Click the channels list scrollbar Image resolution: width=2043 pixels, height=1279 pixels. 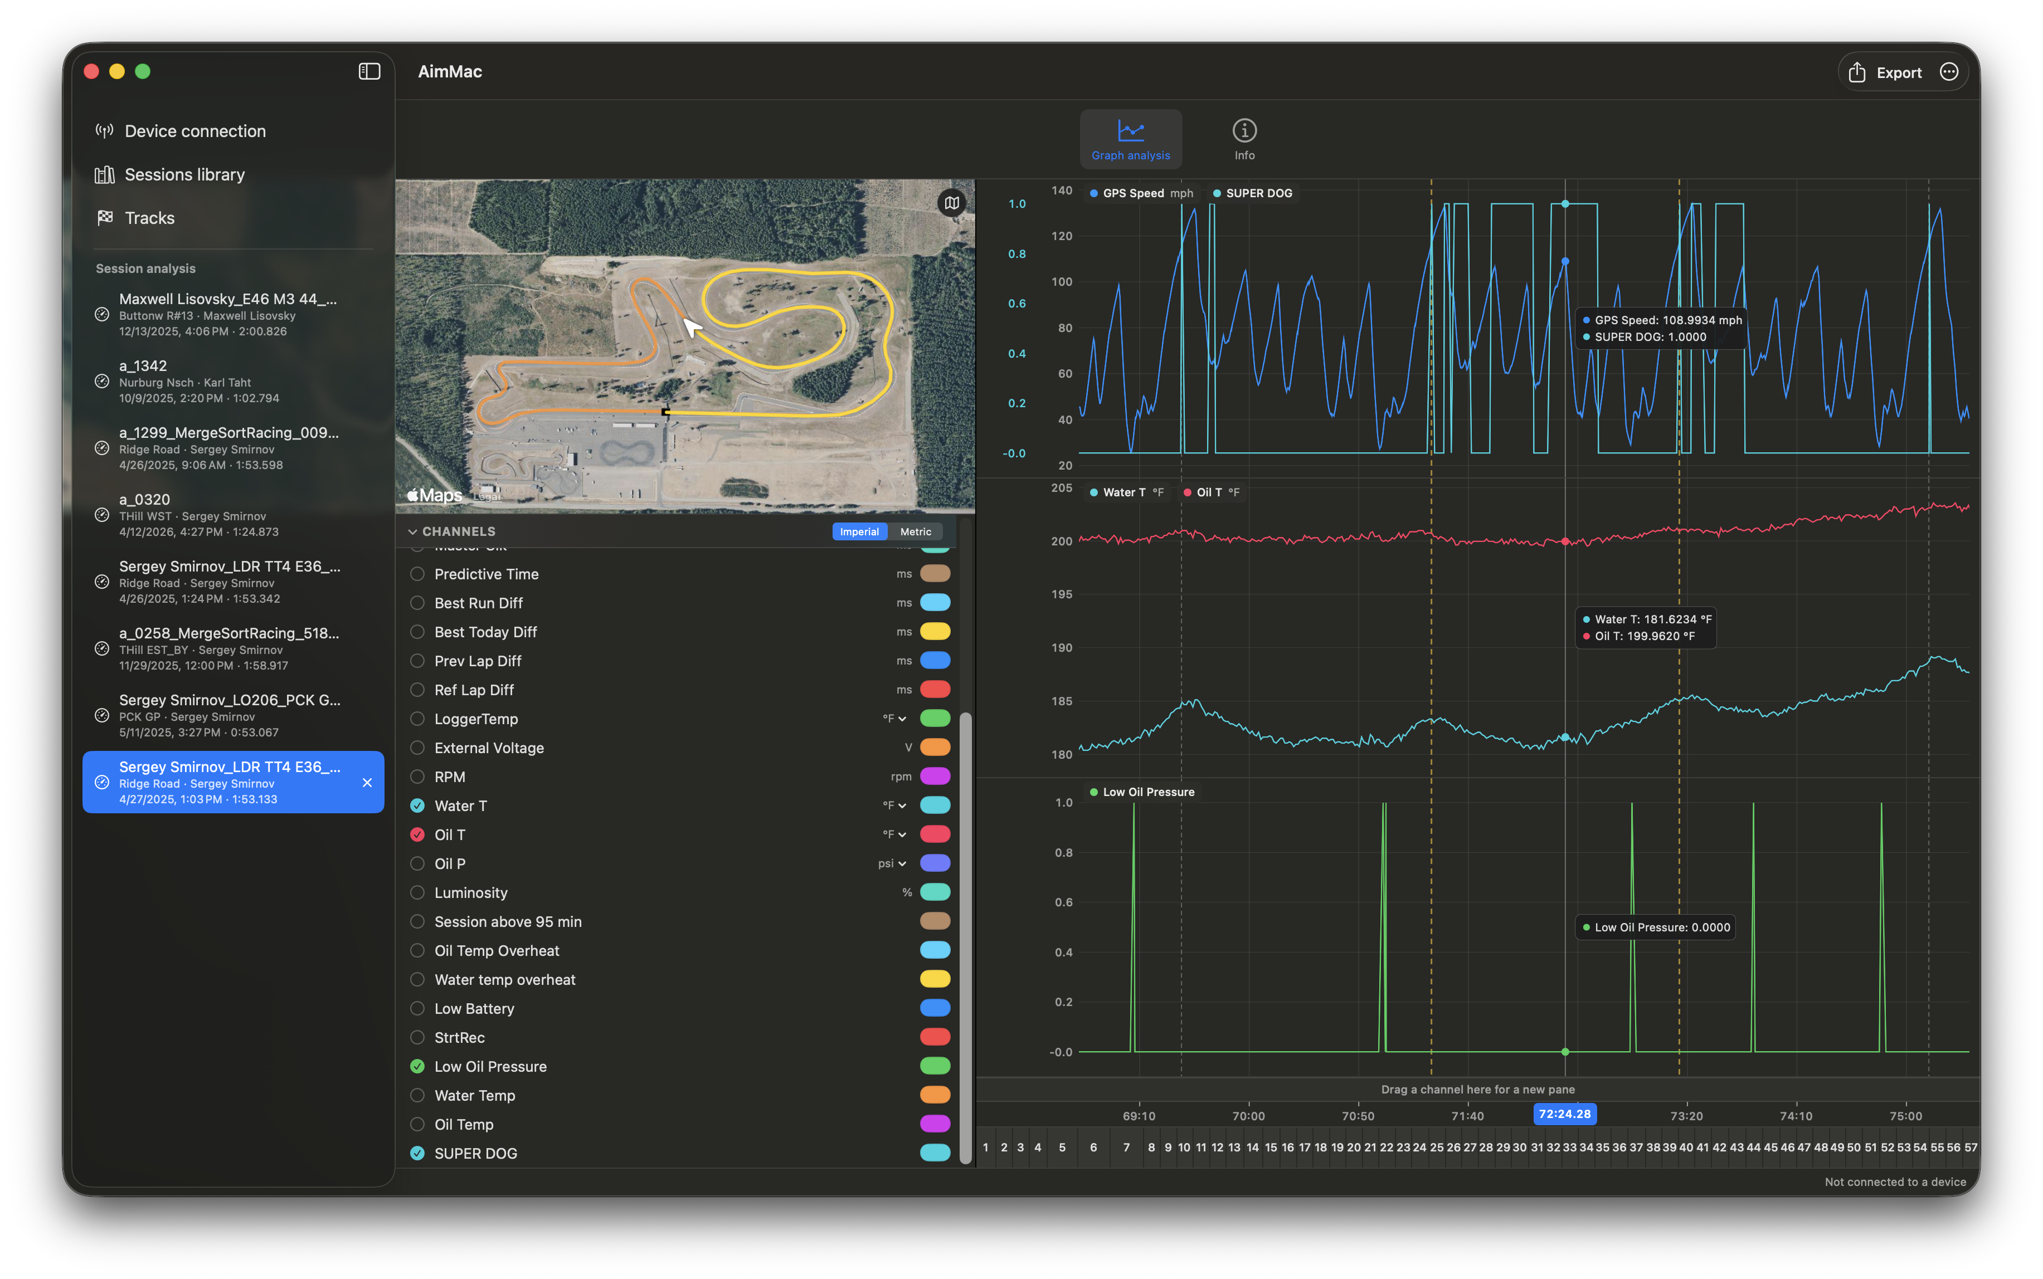966,939
